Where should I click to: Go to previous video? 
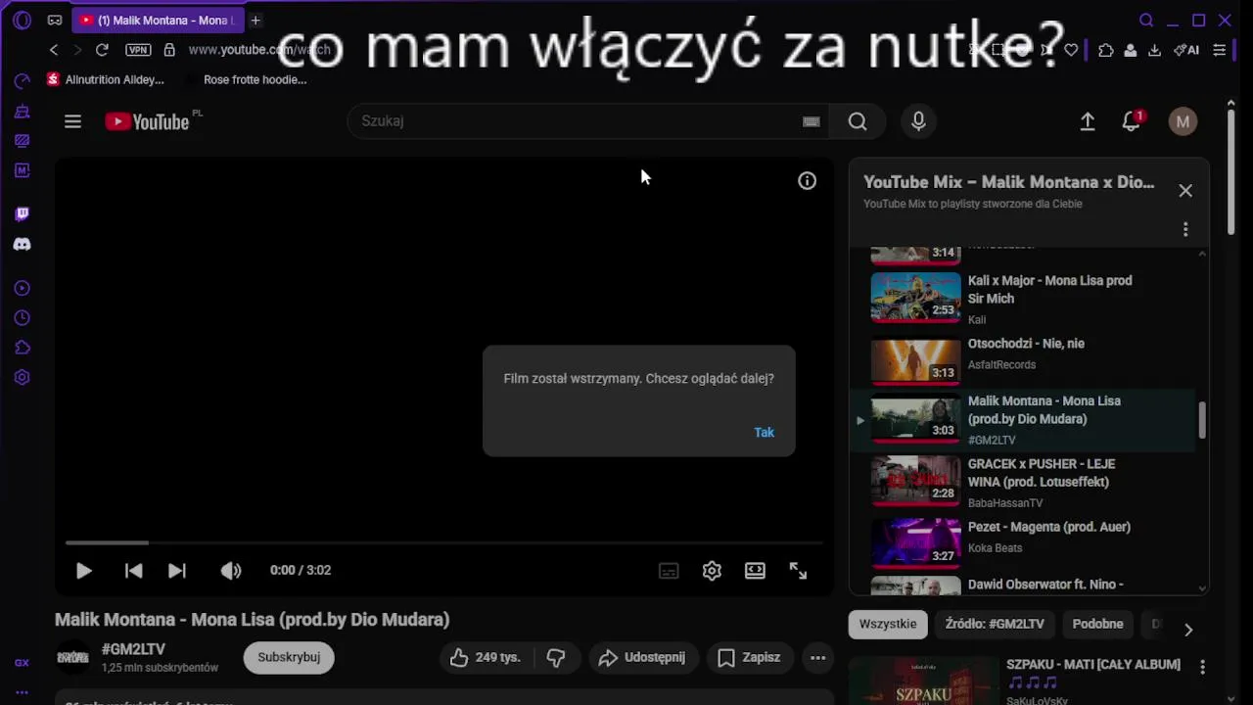(x=134, y=571)
